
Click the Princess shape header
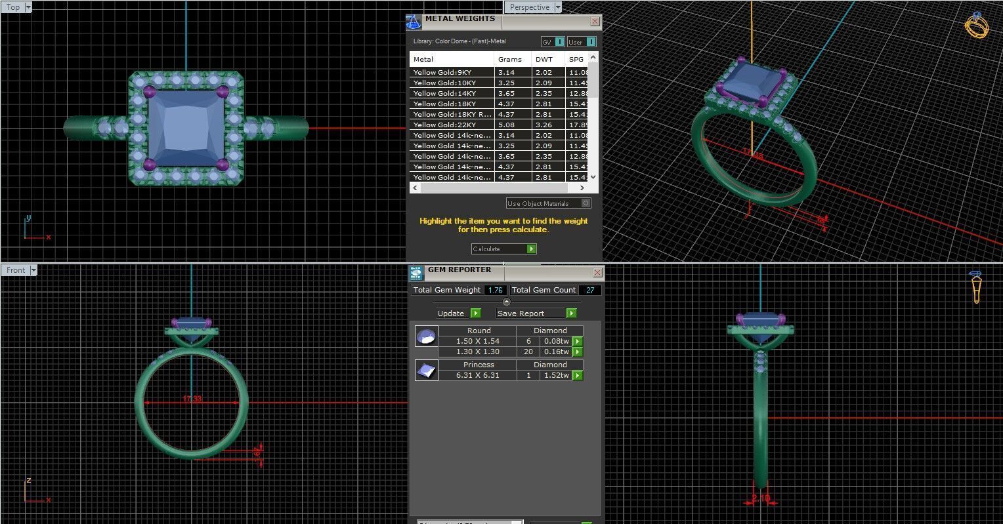coord(479,365)
